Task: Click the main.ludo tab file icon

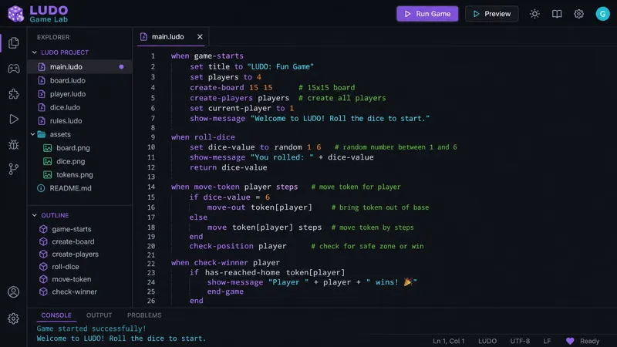Action: (143, 36)
